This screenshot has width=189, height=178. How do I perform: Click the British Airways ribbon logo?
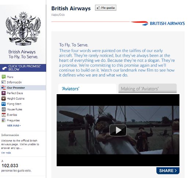158,23
